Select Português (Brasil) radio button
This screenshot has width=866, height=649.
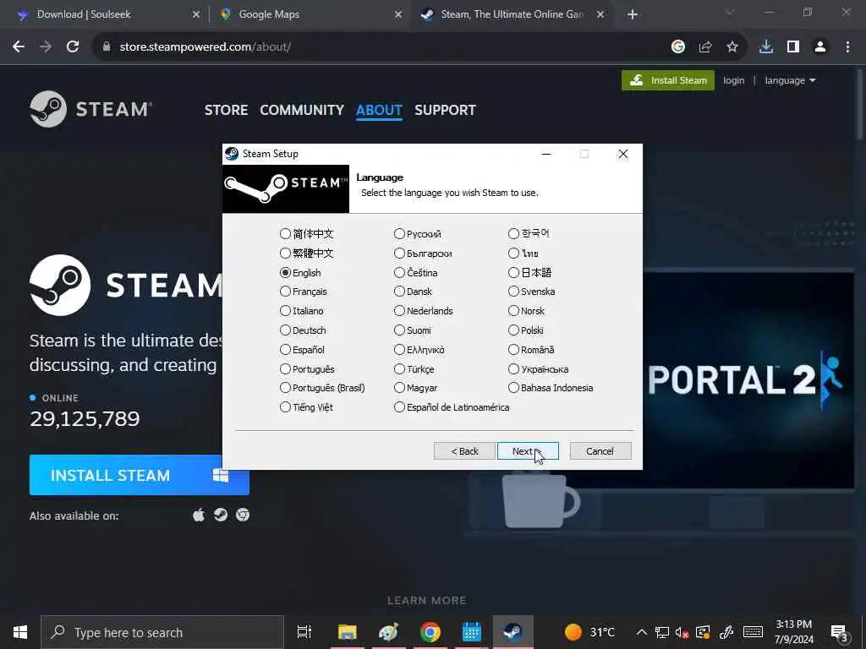pyautogui.click(x=285, y=388)
